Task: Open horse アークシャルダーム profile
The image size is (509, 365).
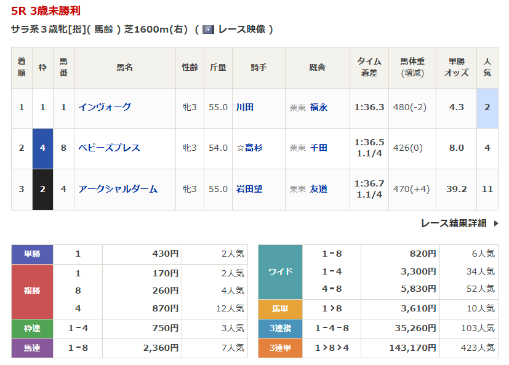Action: [x=118, y=189]
